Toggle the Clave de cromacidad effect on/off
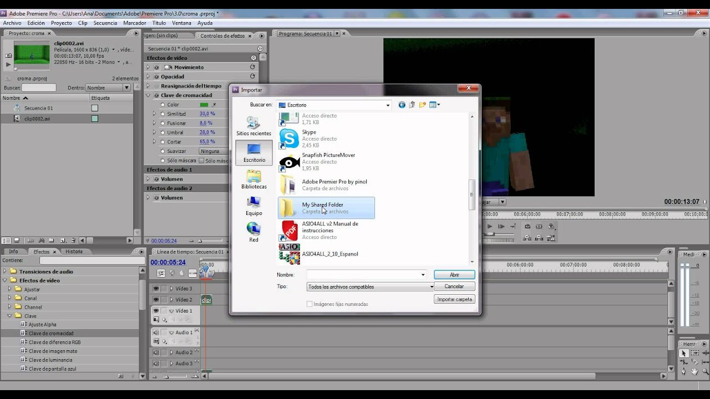 [156, 95]
